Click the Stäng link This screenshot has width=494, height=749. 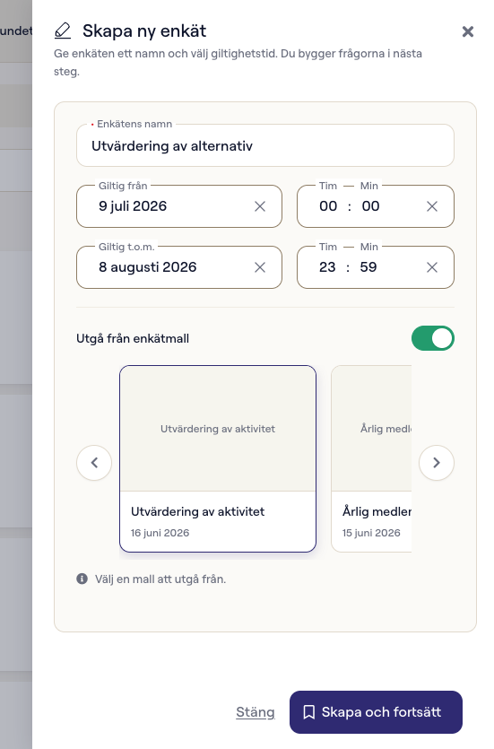(256, 712)
